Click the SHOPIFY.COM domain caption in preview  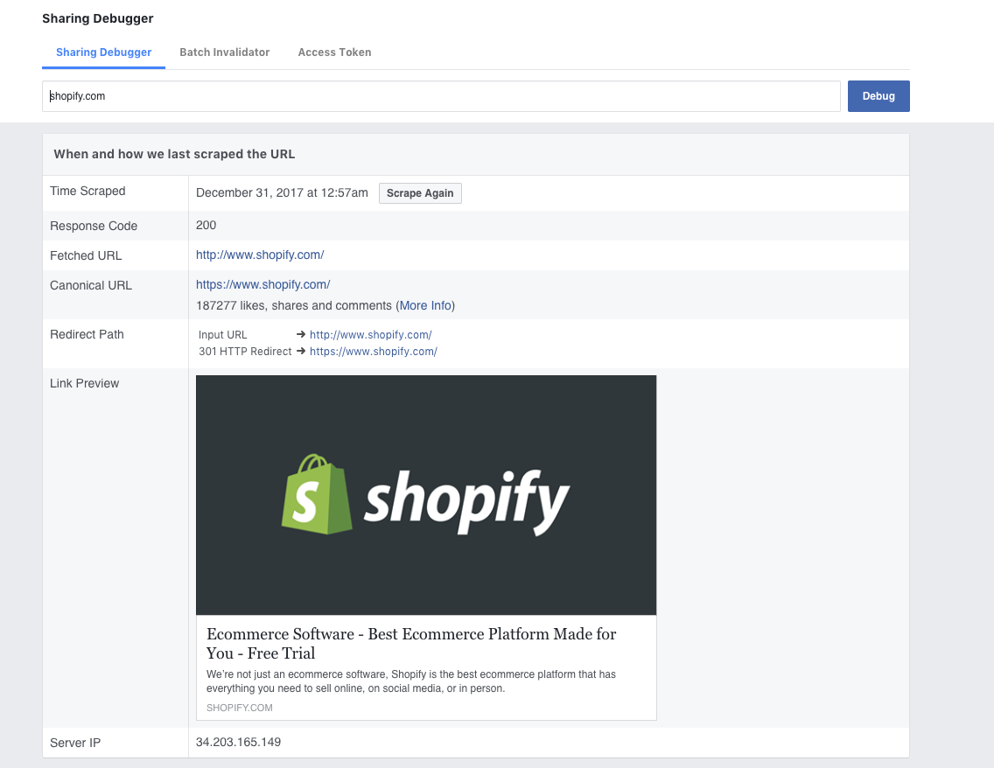coord(240,708)
